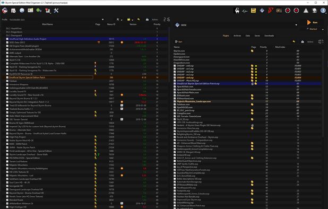The height and width of the screenshot is (209, 328).
Task: Expand the Shortcut dropdown arrow
Action: point(323,29)
